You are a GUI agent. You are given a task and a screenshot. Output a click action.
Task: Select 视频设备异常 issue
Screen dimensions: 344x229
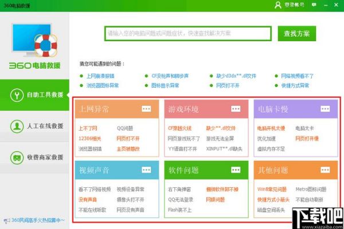coord(131,189)
